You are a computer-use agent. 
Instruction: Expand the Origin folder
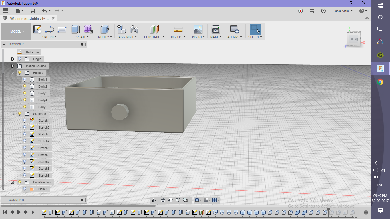click(x=13, y=59)
